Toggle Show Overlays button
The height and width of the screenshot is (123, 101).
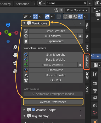tap(47, 17)
